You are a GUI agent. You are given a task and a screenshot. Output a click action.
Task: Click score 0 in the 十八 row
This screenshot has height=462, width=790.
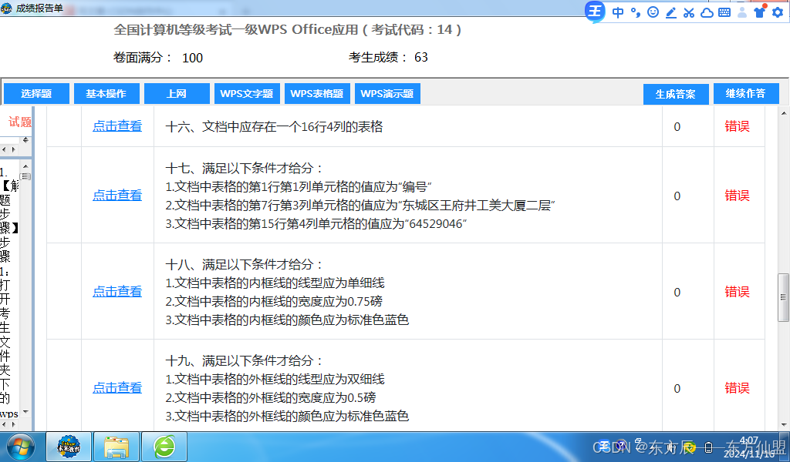click(x=677, y=293)
